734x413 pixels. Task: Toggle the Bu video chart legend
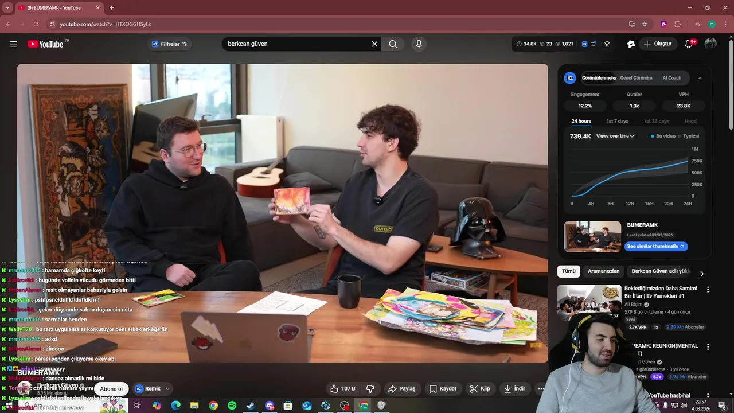pos(663,137)
